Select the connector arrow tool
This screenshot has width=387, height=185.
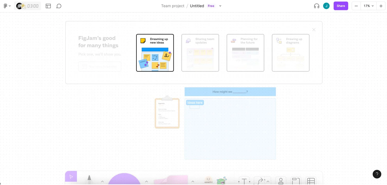tap(260, 181)
